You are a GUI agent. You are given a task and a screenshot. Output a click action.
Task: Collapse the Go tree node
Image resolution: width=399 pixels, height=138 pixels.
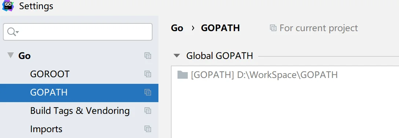tap(10, 55)
